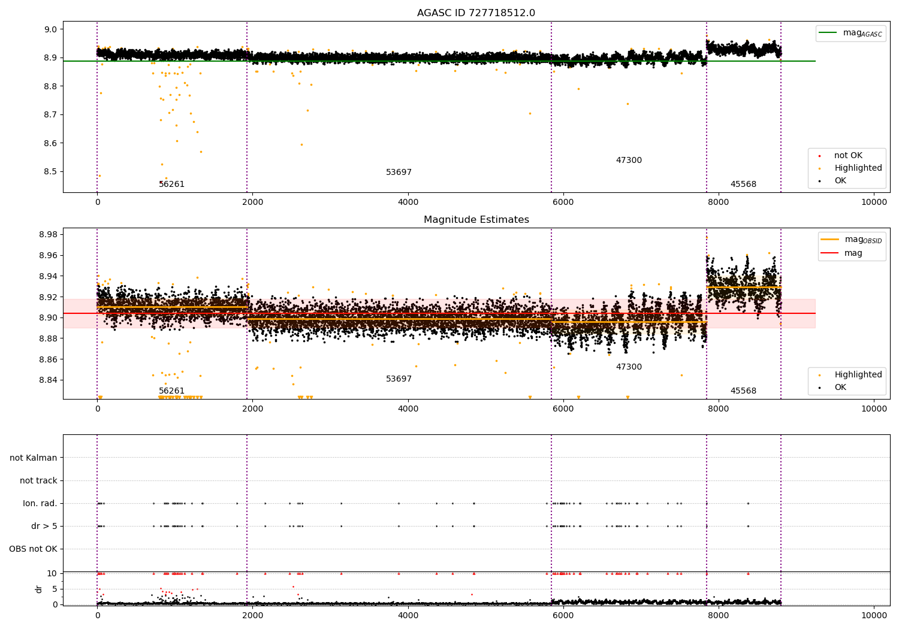This screenshot has width=899, height=629.
Task: Click the 8.84 y-axis tick label
Action: coord(49,380)
